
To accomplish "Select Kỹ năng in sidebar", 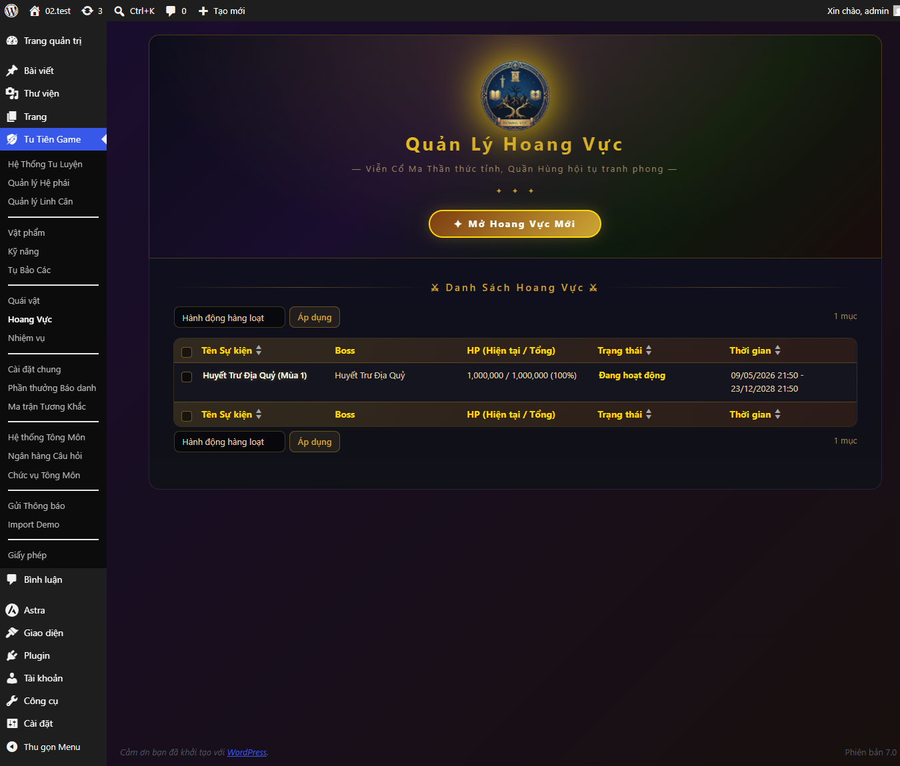I will pos(23,251).
